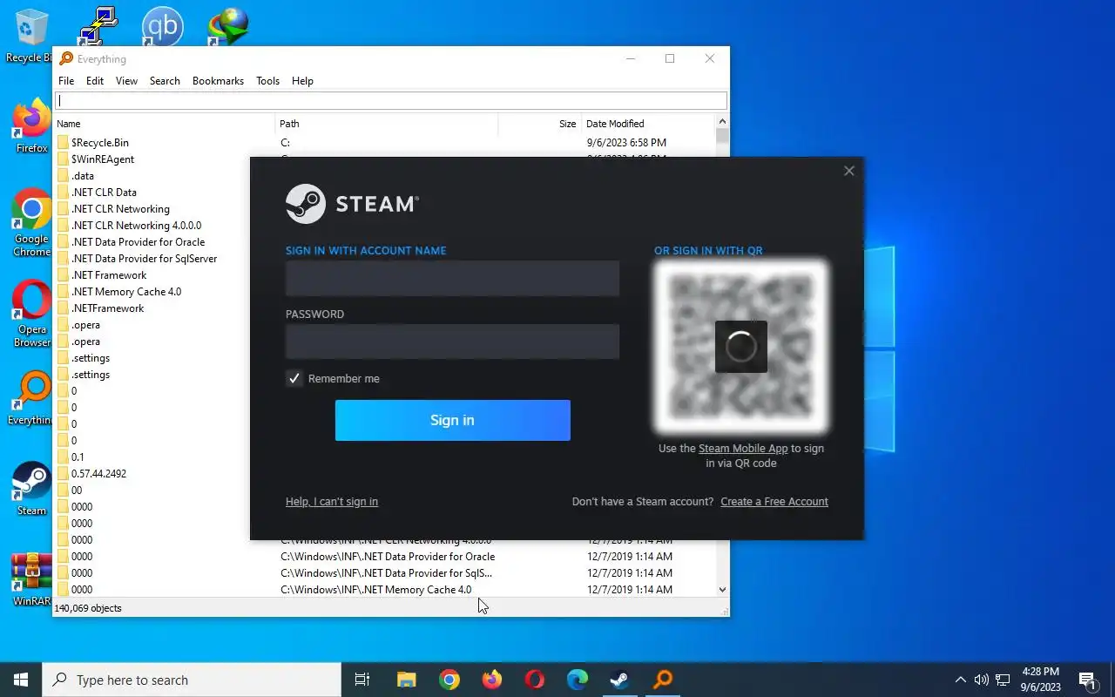Click the Windows taskbar search box
This screenshot has height=697, width=1115.
coord(192,680)
